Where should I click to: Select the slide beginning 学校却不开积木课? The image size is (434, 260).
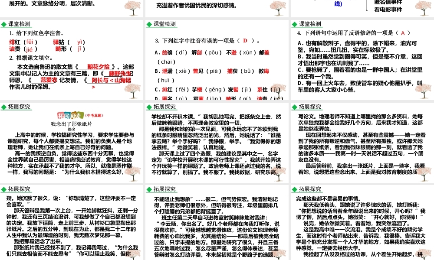(x=217, y=143)
